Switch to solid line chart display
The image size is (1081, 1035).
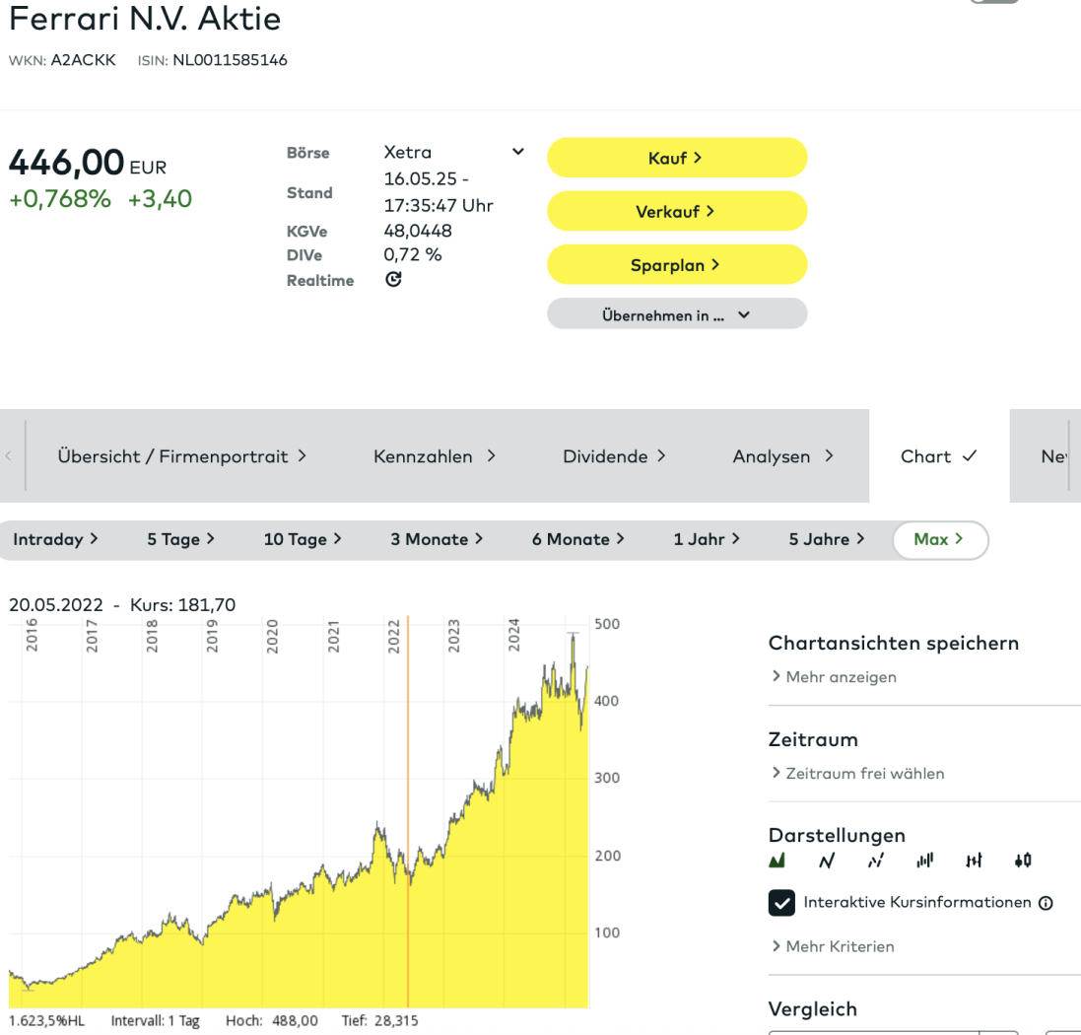[827, 862]
